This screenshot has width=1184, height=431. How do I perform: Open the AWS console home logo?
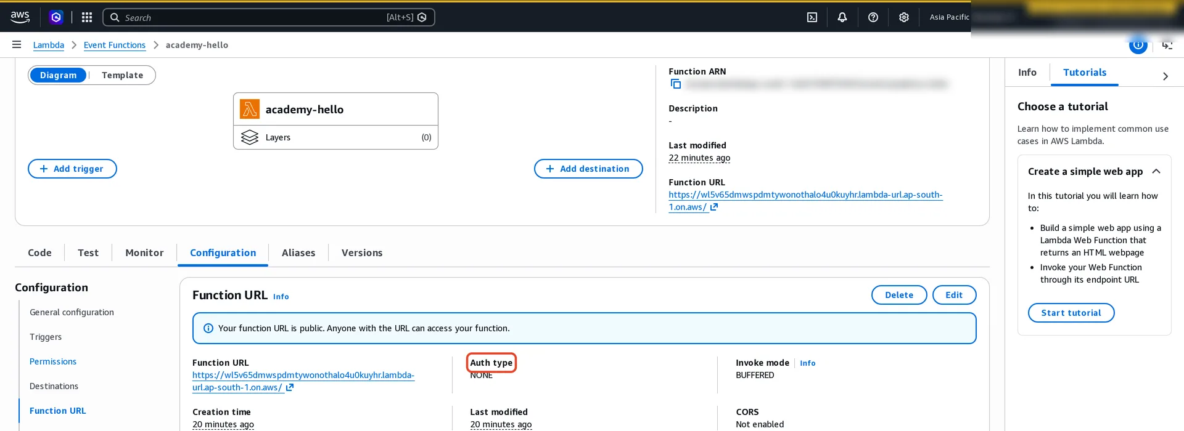pos(20,17)
